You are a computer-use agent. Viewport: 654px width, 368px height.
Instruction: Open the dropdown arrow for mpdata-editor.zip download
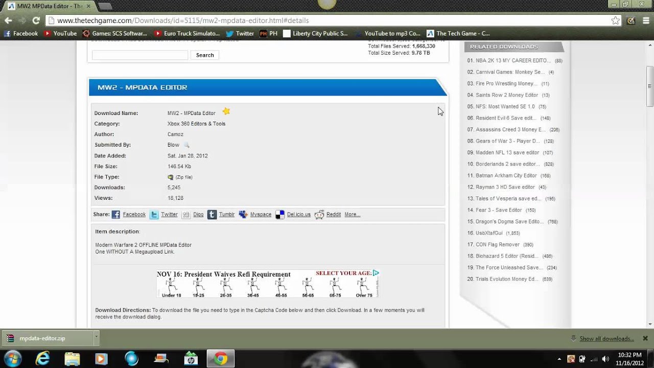[x=96, y=338]
